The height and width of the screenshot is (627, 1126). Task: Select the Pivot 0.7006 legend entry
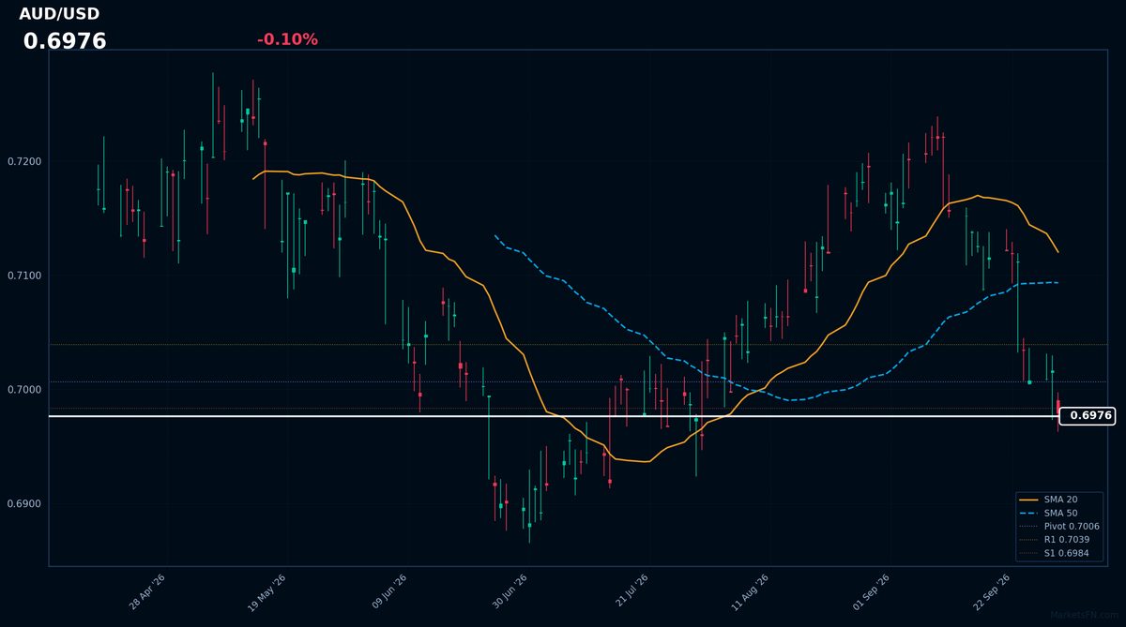[1059, 527]
